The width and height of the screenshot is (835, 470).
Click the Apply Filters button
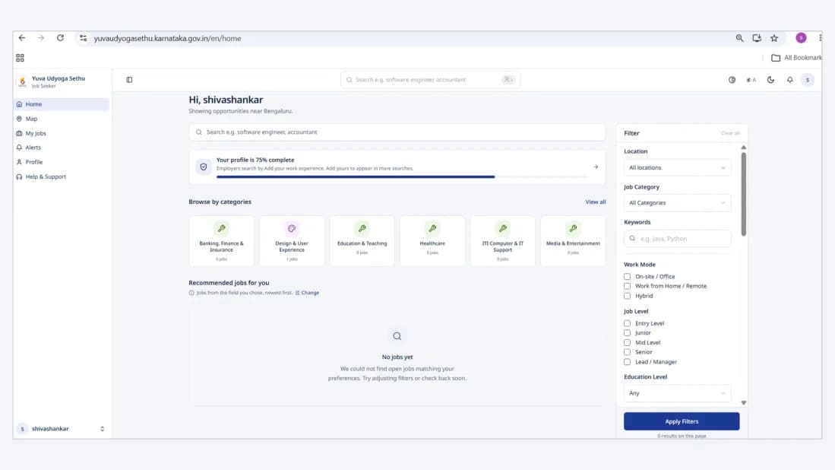point(682,421)
